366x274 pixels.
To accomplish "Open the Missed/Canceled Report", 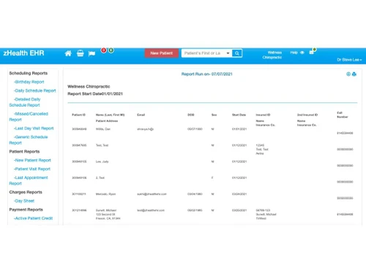I will [x=29, y=117].
